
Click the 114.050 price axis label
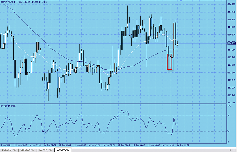(231, 50)
